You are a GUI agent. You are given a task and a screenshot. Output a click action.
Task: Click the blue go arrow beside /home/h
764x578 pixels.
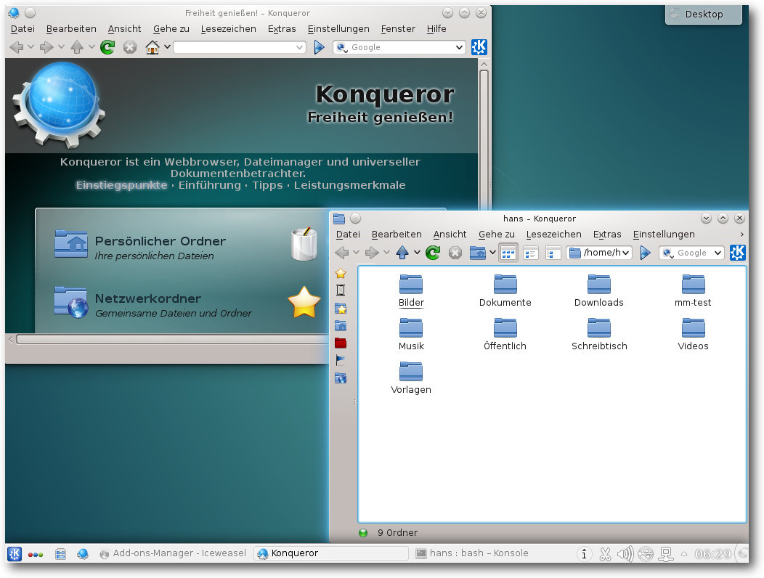(x=646, y=253)
